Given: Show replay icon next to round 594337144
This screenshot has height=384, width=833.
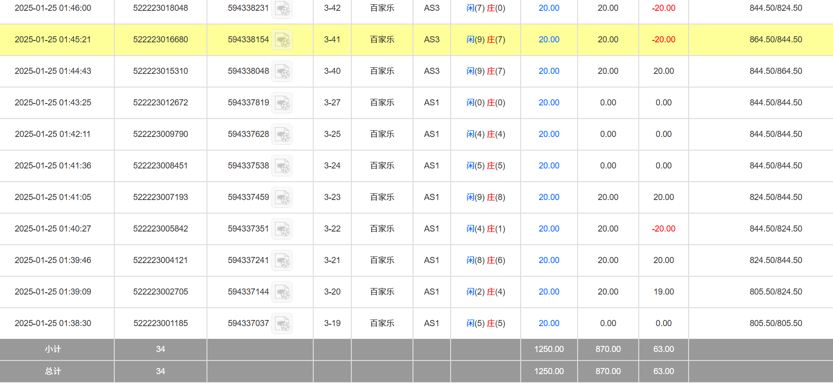Looking at the screenshot, I should pyautogui.click(x=282, y=292).
